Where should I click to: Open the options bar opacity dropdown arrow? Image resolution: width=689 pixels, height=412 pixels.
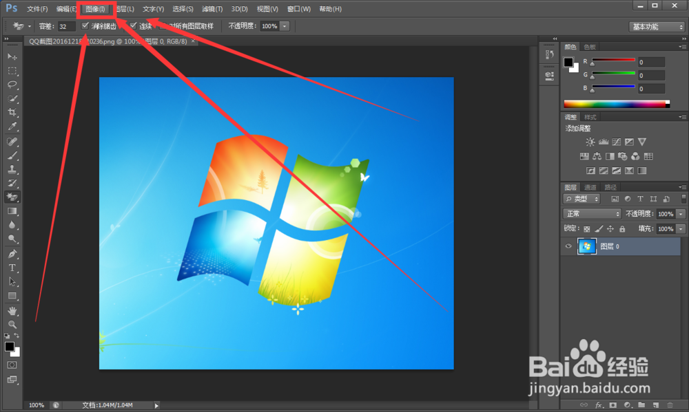[285, 26]
